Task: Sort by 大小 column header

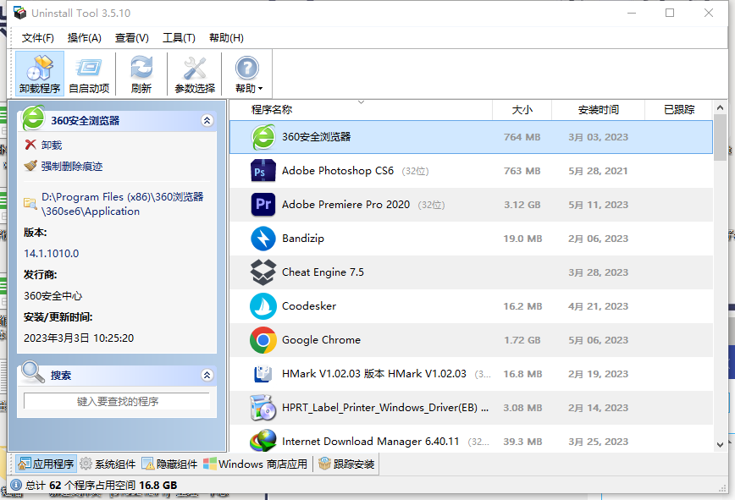Action: (x=522, y=109)
